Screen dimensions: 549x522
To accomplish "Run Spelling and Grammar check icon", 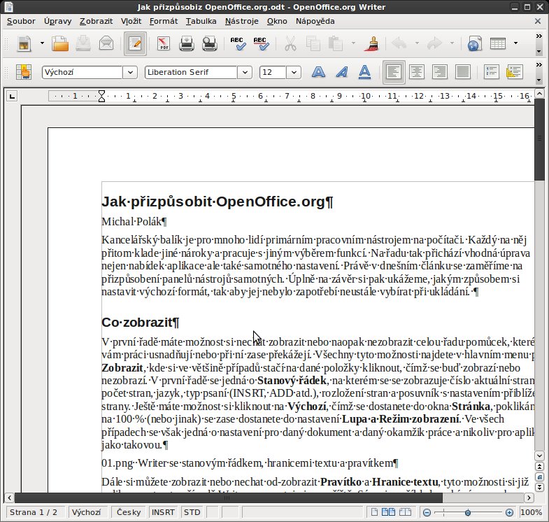I will [238, 43].
